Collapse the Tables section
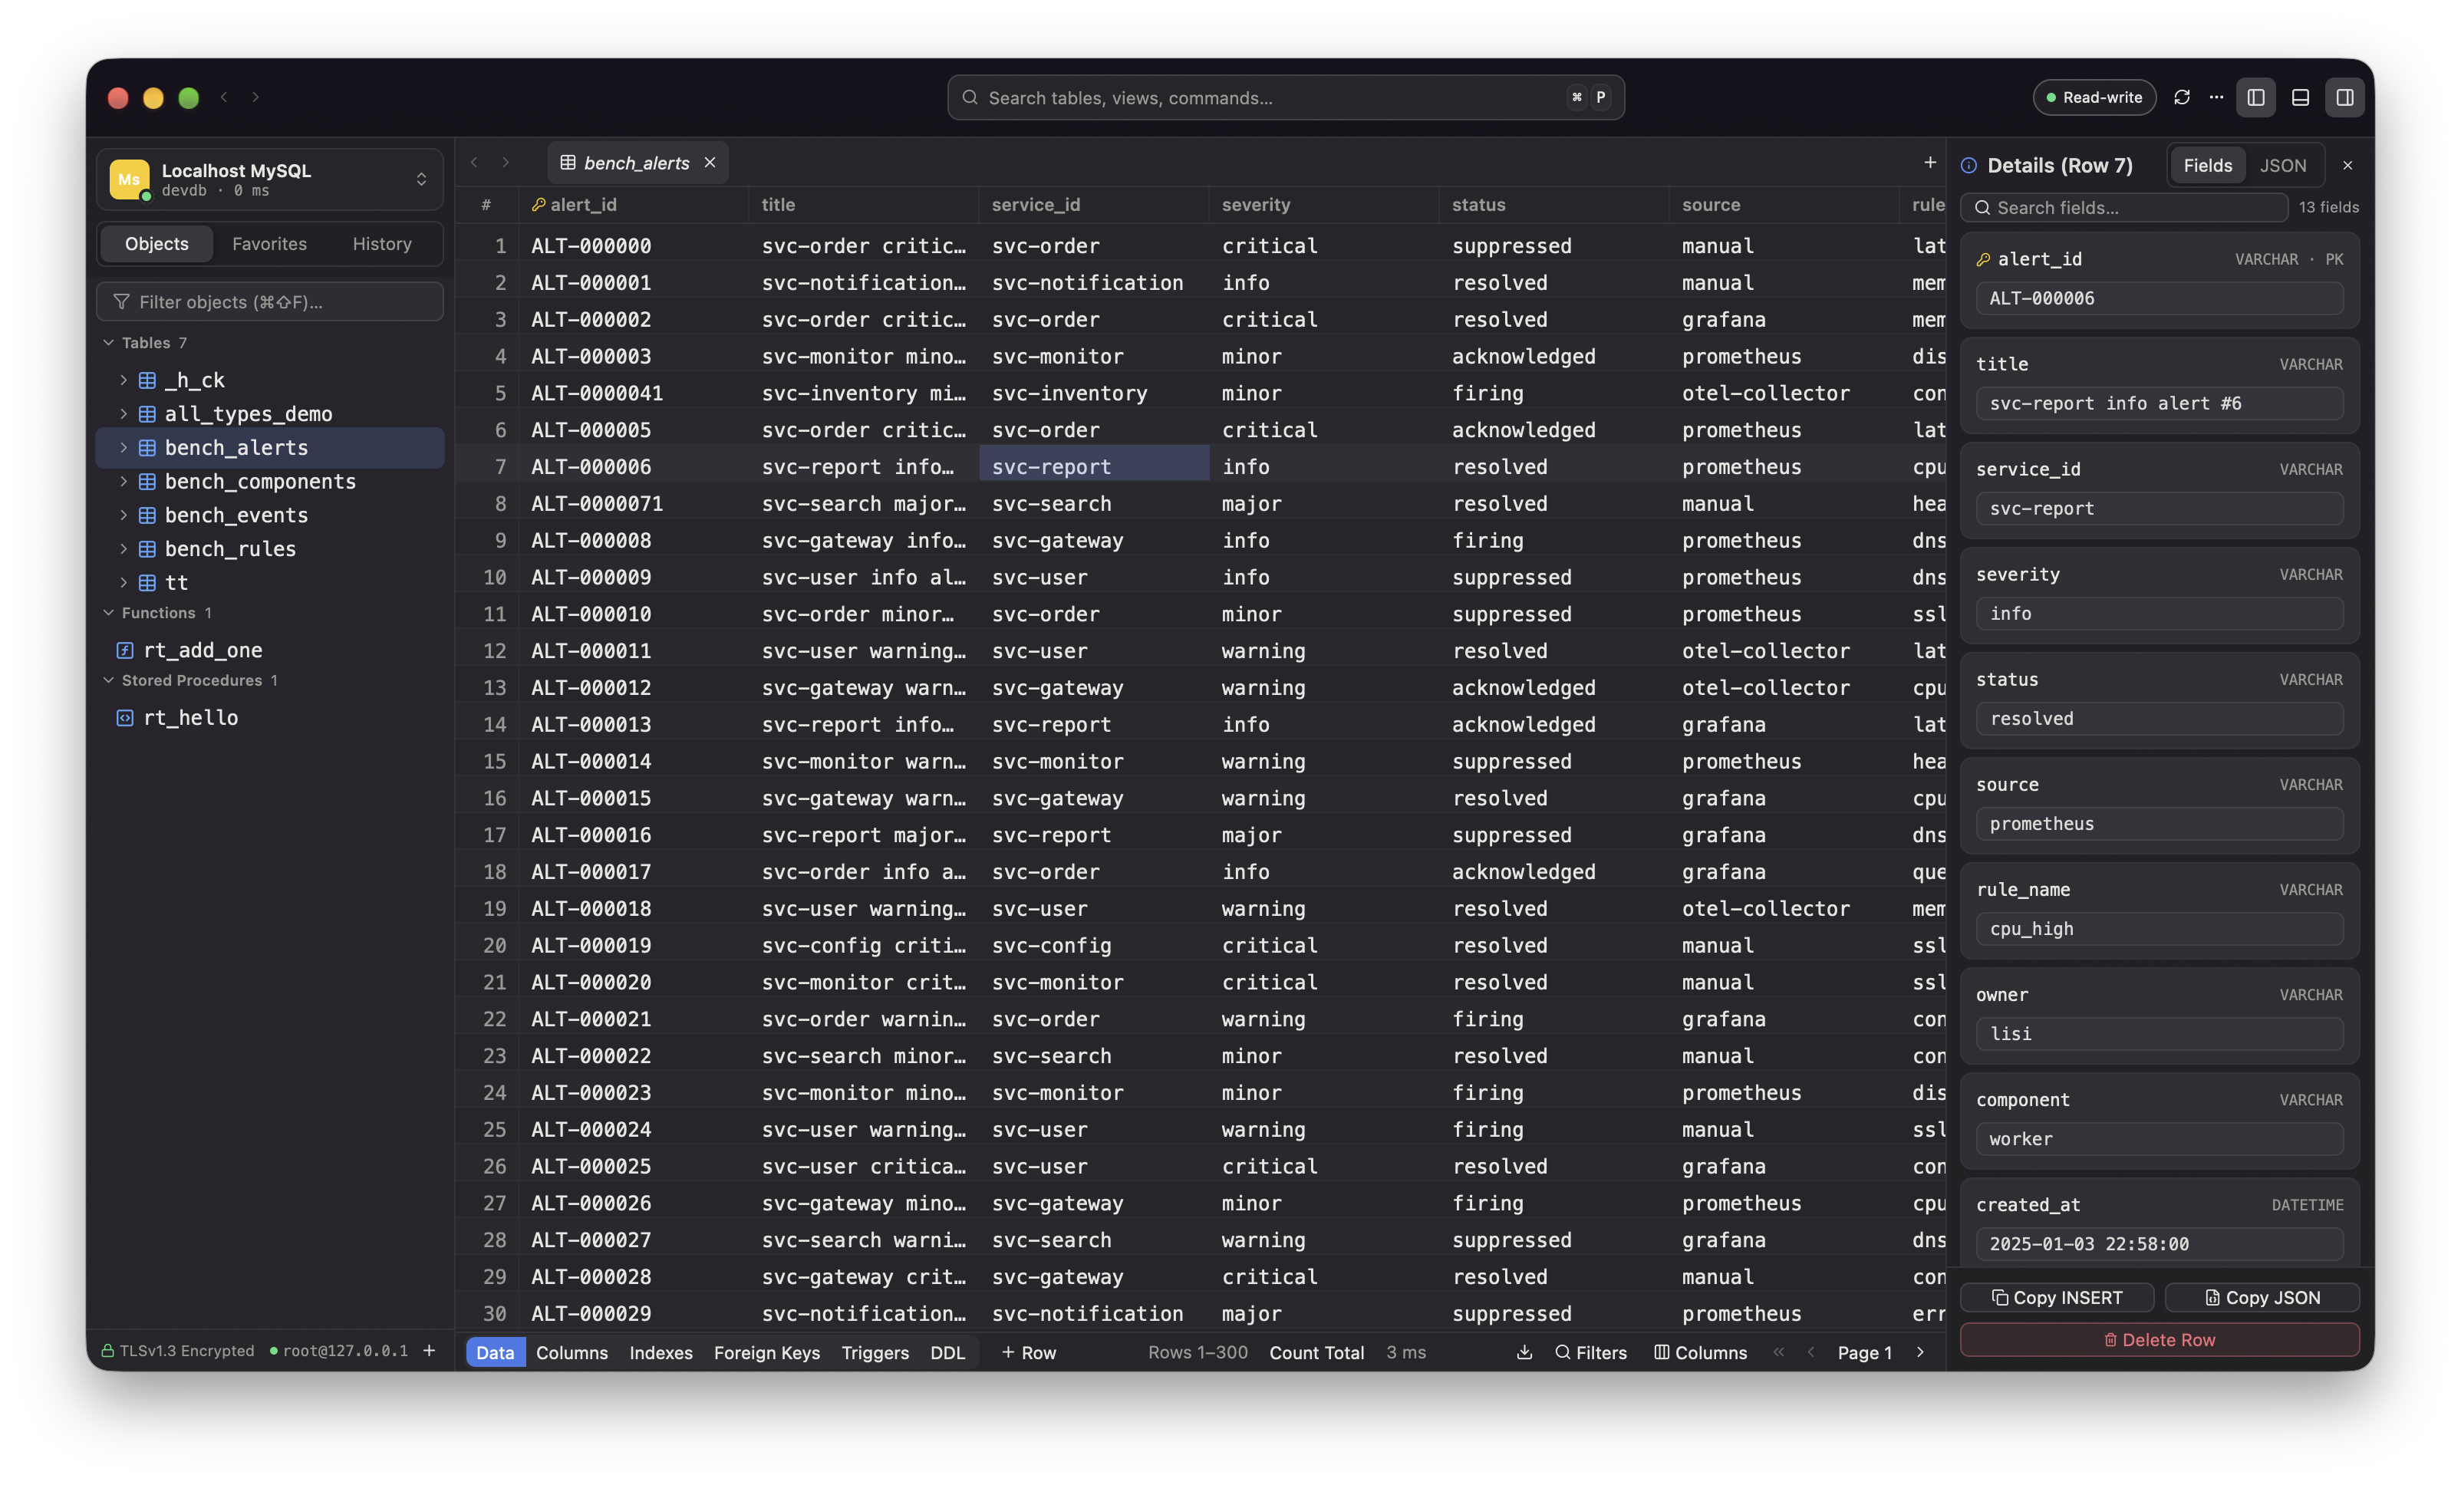Viewport: 2461px width, 1485px height. [108, 343]
